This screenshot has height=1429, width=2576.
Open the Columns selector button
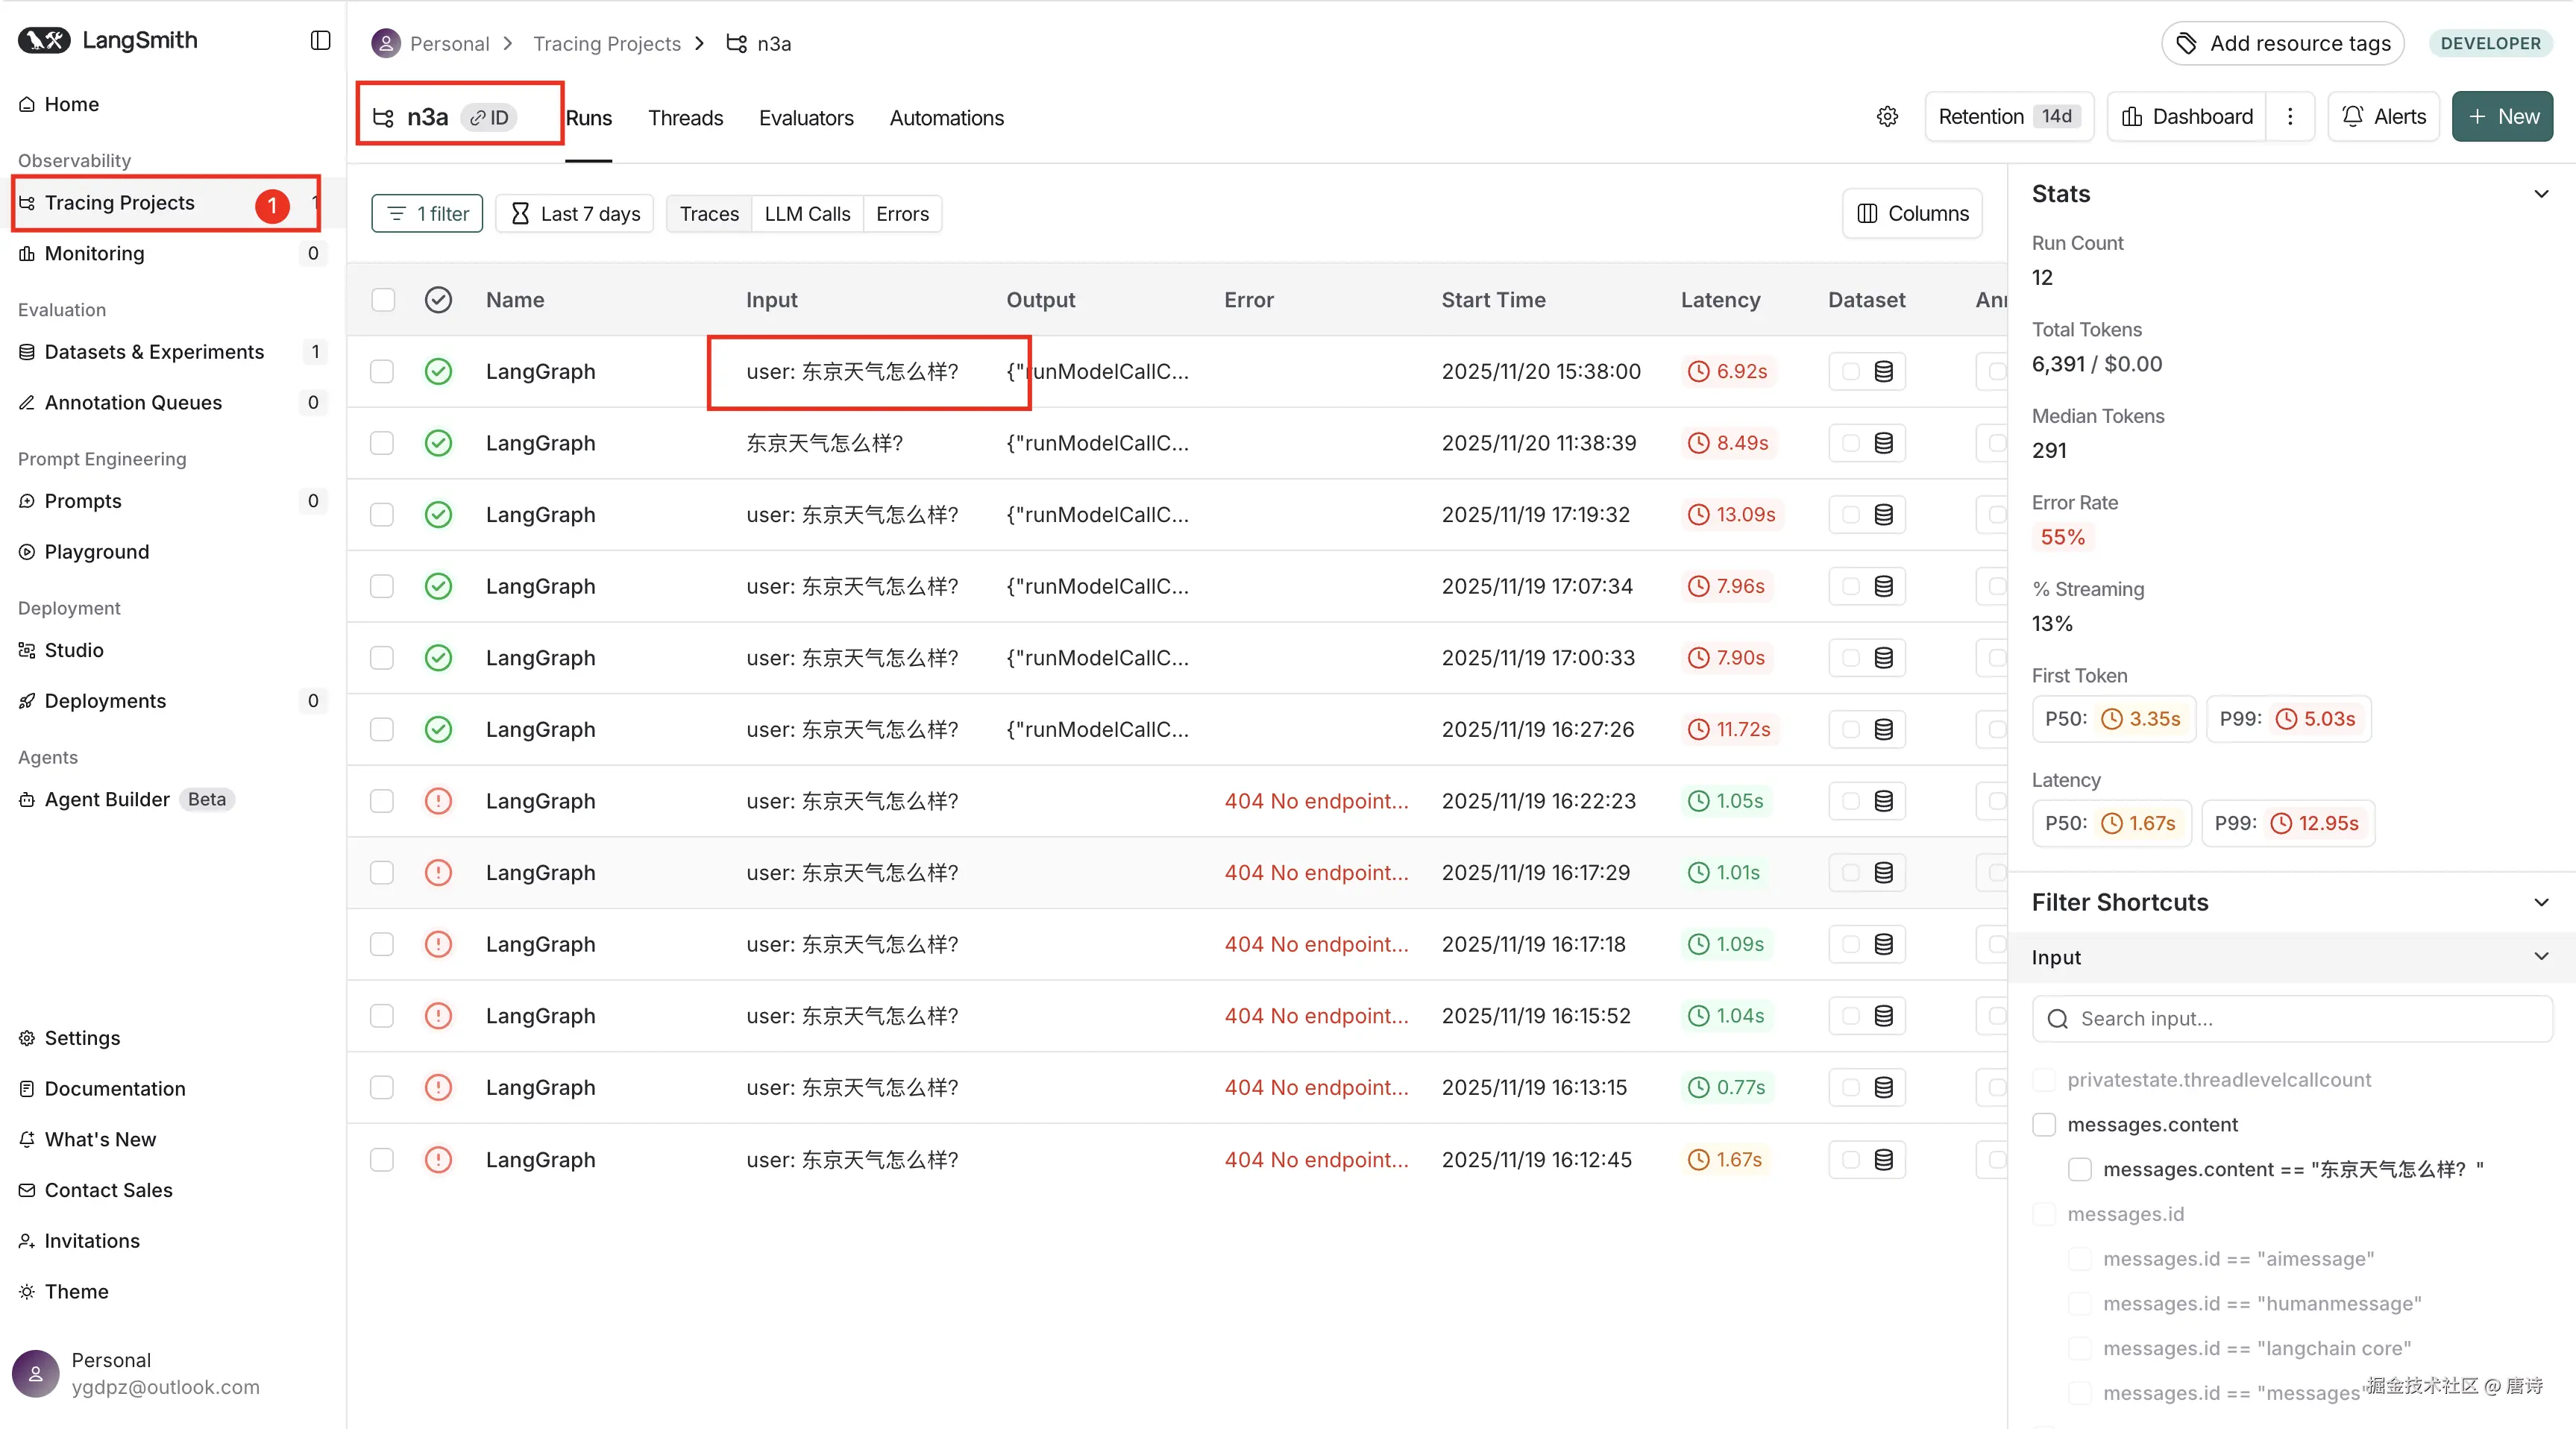[x=1912, y=214]
